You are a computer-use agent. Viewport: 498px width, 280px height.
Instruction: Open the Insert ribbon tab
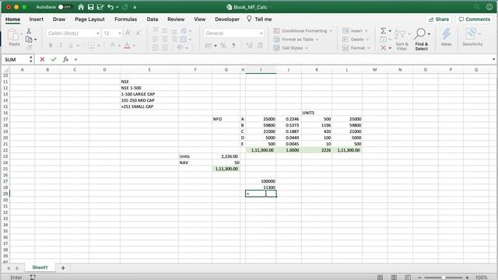37,19
